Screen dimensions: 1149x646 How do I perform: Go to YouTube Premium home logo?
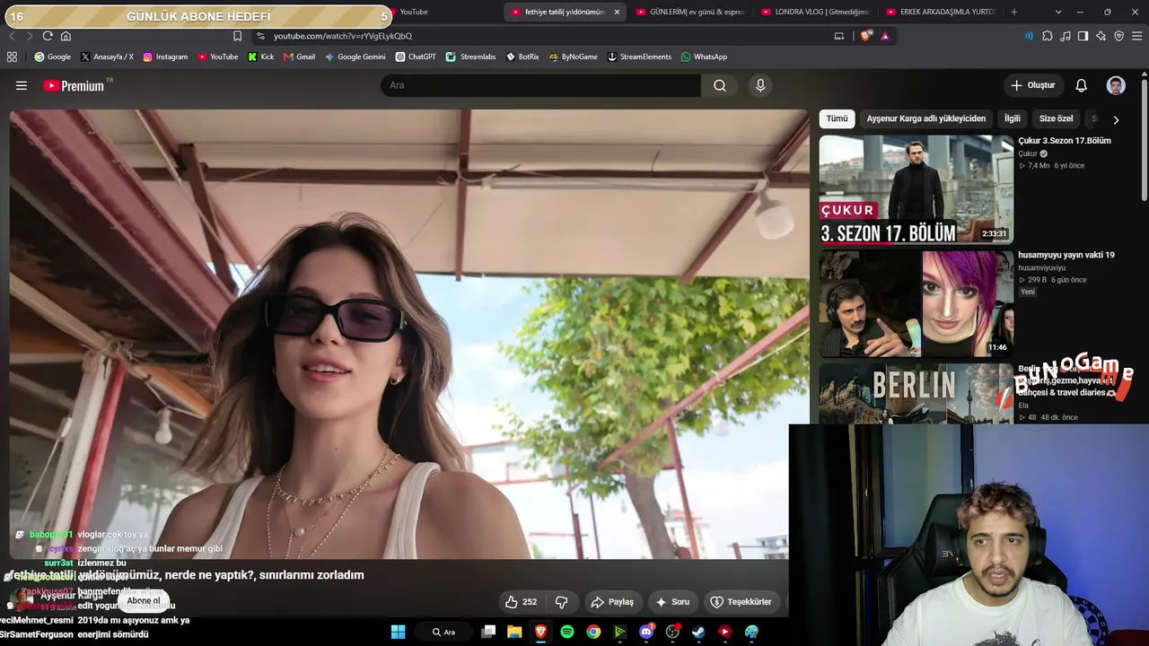75,85
